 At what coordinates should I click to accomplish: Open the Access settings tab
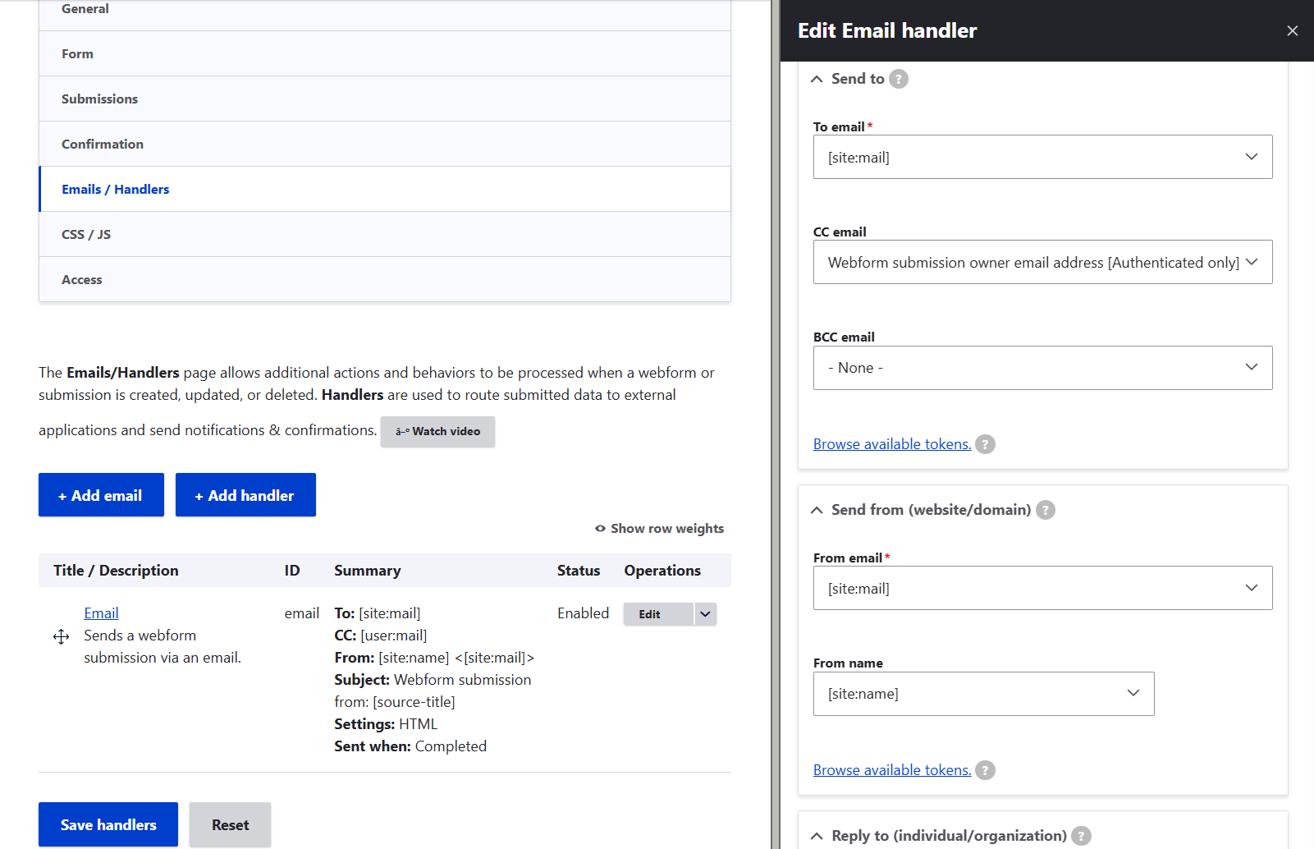click(x=385, y=279)
